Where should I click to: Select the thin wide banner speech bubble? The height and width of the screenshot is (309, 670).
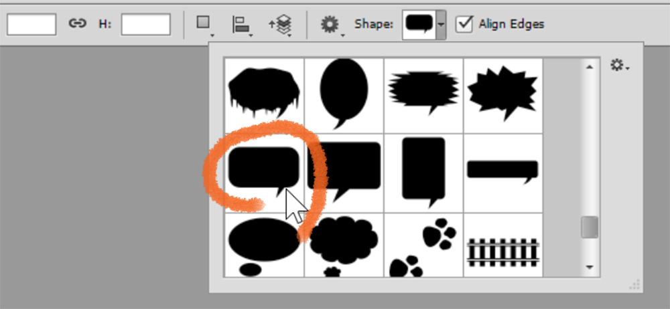point(503,173)
